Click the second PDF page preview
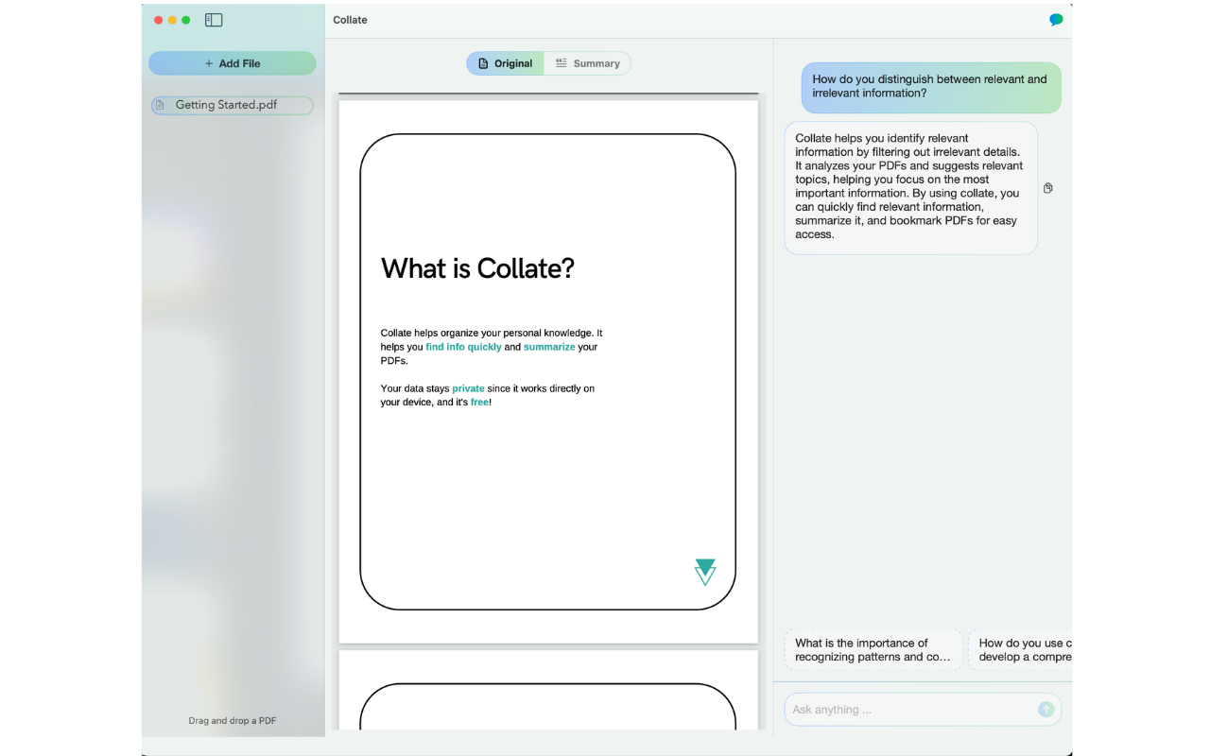 tap(548, 690)
